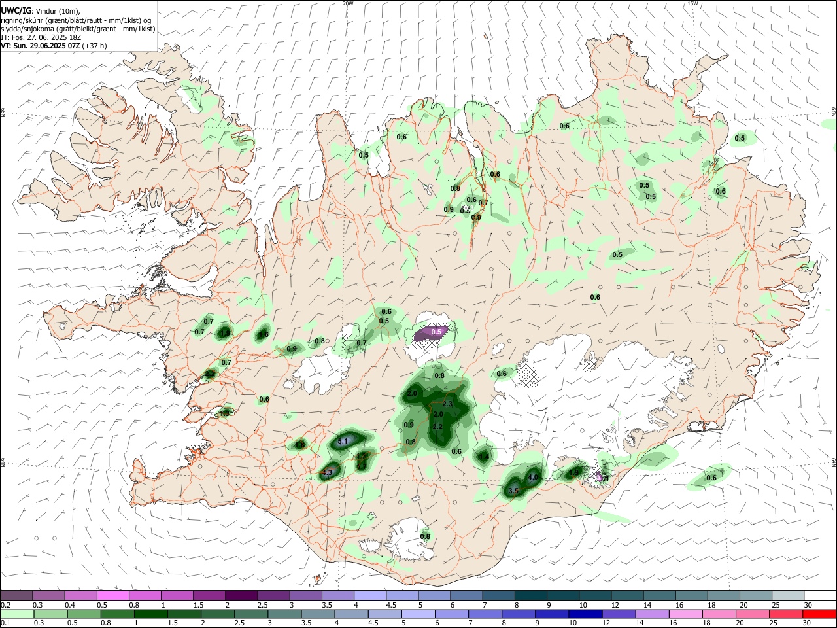Click the 5.1 precipitation value on the map
Screen dimensions: 837x628
343,442
